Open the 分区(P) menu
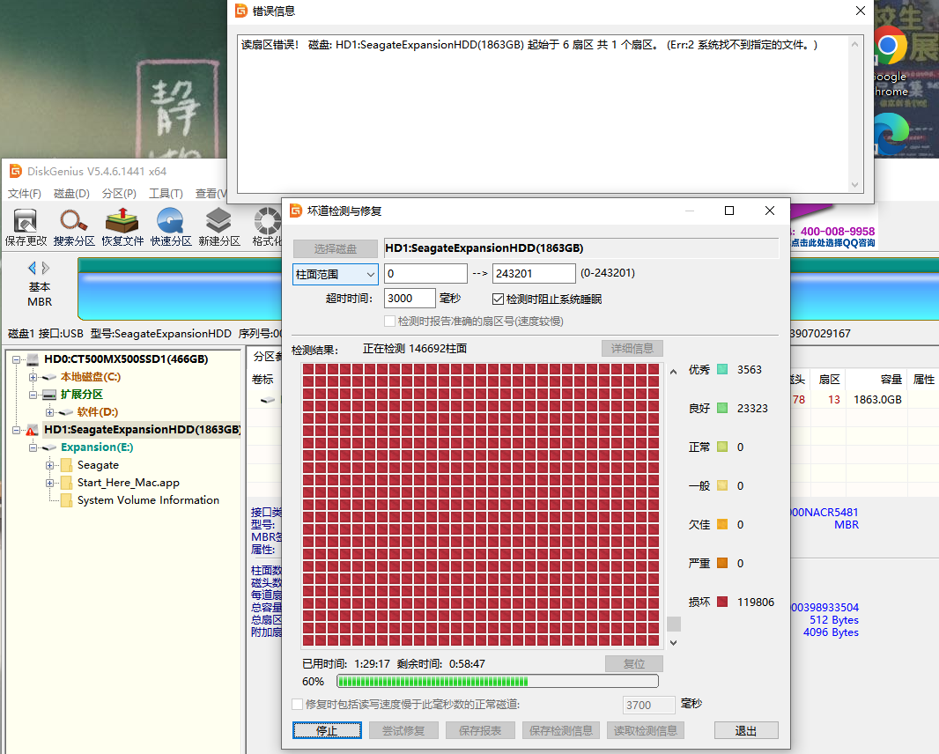Image resolution: width=939 pixels, height=754 pixels. tap(119, 194)
